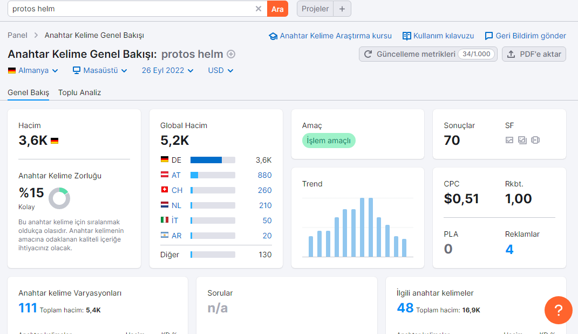Export report with PDF'e aktar
Image resolution: width=578 pixels, height=334 pixels.
[x=534, y=54]
